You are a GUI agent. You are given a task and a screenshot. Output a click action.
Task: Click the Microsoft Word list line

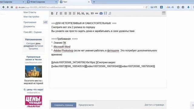click(x=61, y=47)
